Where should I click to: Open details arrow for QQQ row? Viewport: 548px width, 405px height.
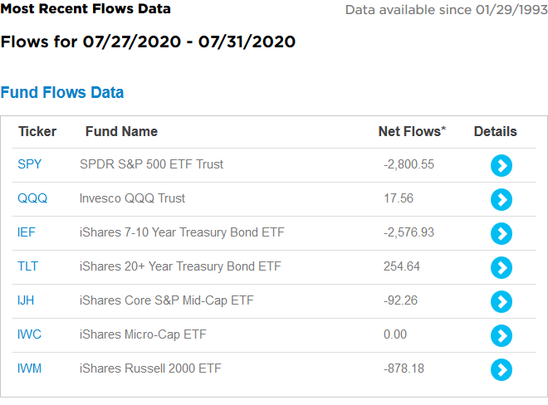(501, 199)
